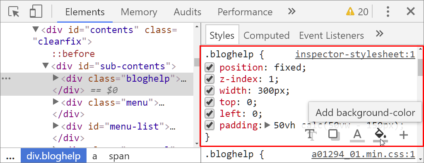Click the "clearfix" class attribute value

[60, 42]
